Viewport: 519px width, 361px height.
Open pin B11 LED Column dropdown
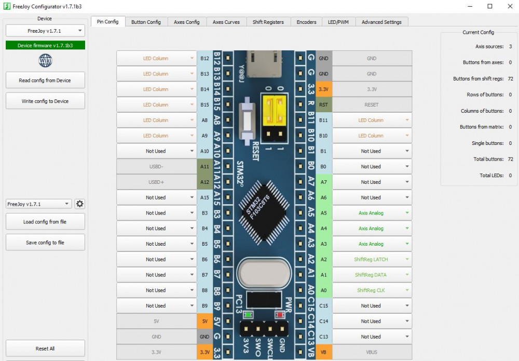[x=372, y=120]
